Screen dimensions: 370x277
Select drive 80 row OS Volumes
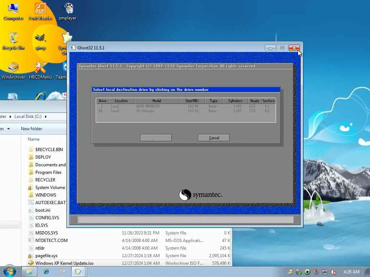pyautogui.click(x=186, y=111)
